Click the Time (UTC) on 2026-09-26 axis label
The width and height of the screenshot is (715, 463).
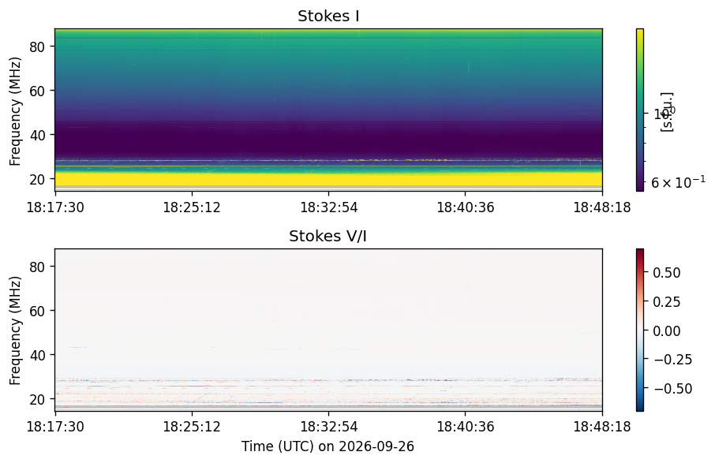pyautogui.click(x=328, y=446)
